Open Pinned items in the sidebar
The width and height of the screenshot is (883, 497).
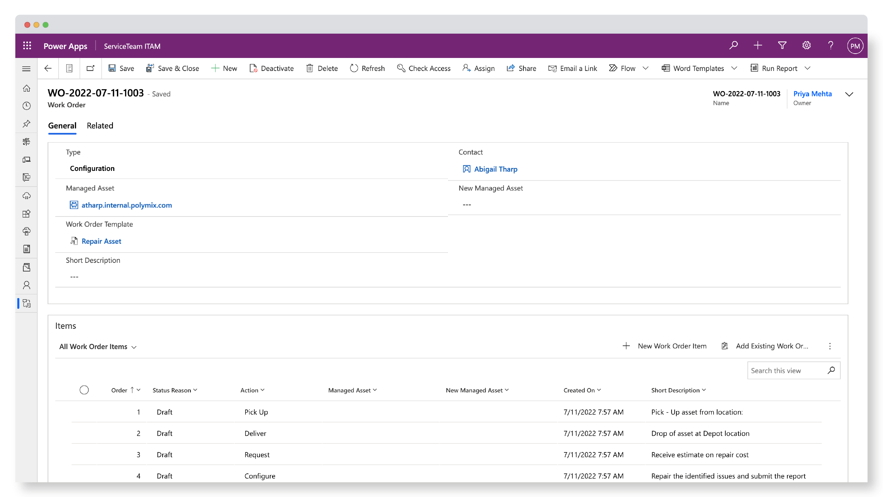tap(26, 124)
